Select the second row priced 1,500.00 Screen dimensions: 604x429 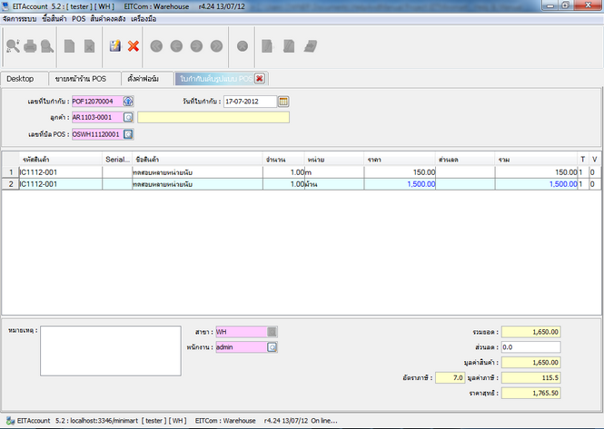click(x=272, y=184)
